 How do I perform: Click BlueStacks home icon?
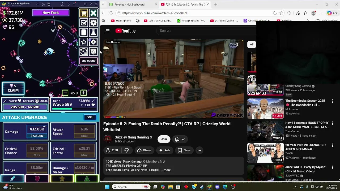[43, 4]
